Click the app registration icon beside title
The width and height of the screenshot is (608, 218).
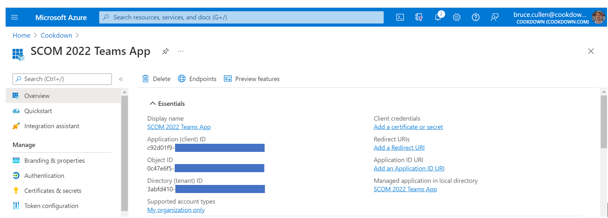[x=18, y=55]
